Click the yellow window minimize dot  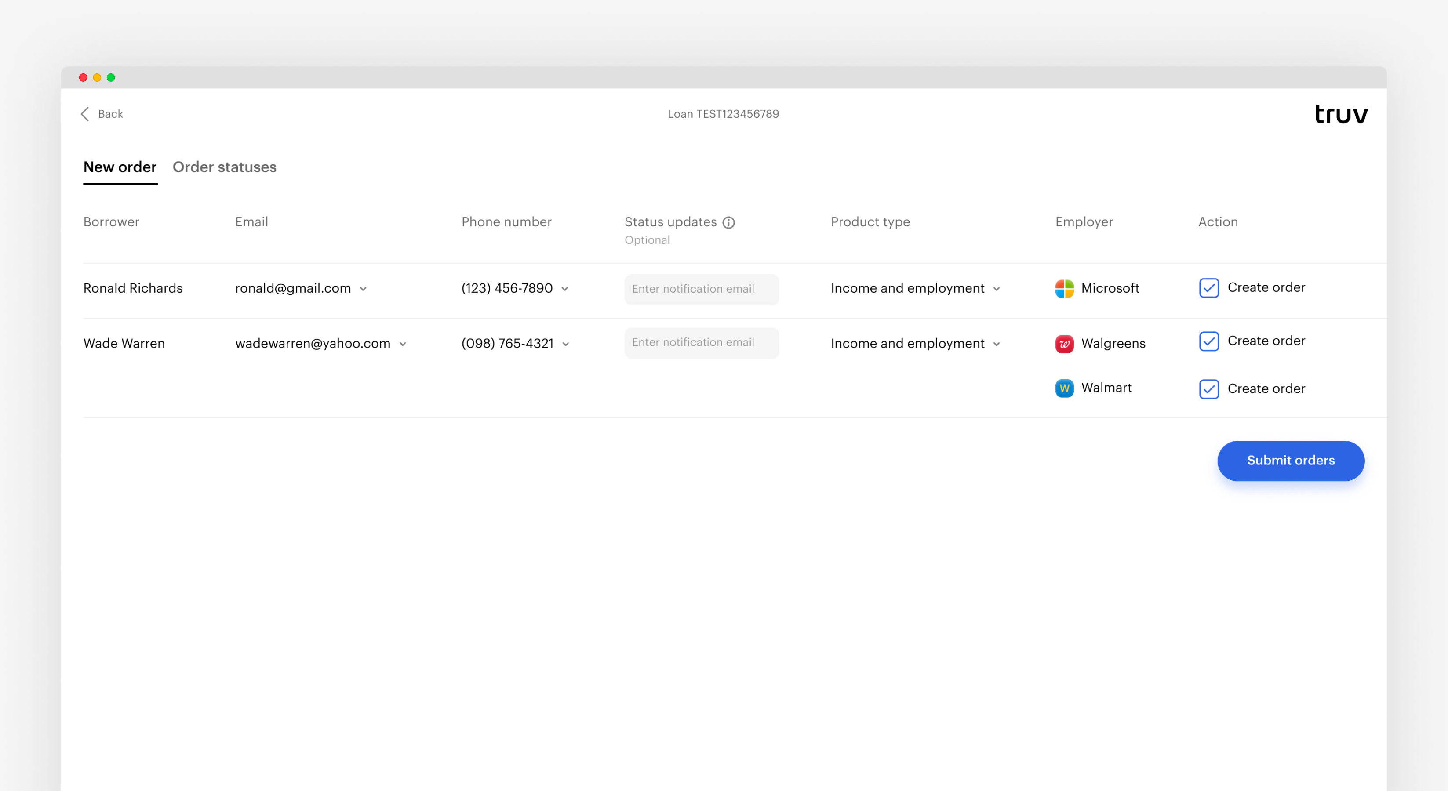click(x=97, y=77)
